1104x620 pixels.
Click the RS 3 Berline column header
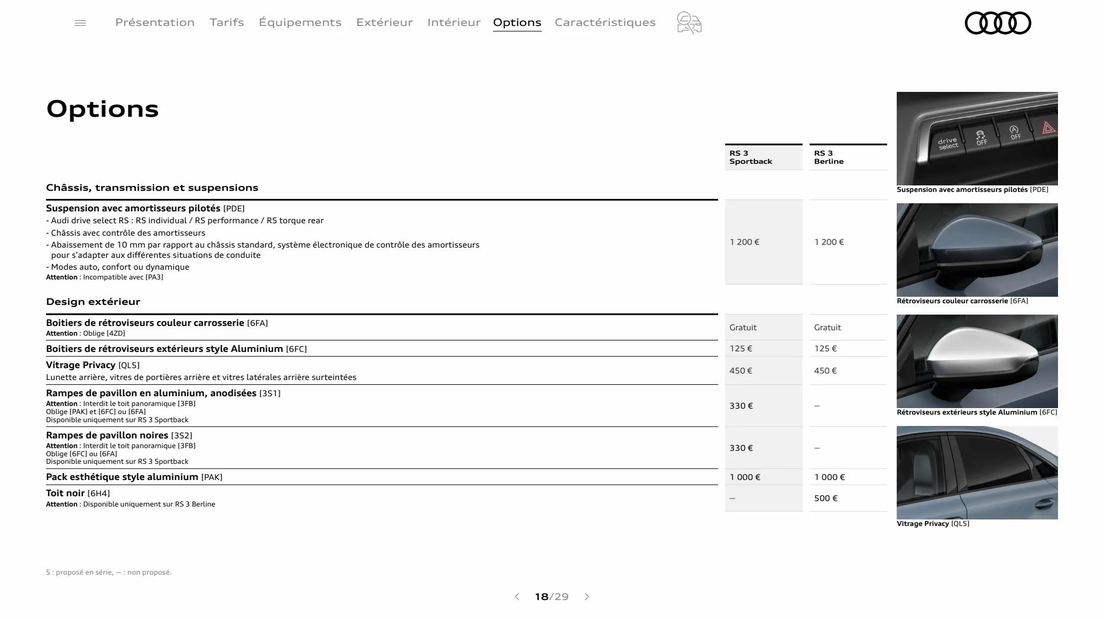pyautogui.click(x=848, y=157)
